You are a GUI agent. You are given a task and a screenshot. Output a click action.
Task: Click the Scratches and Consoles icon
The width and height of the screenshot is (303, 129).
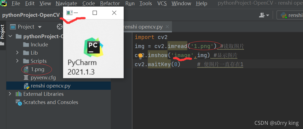19,102
